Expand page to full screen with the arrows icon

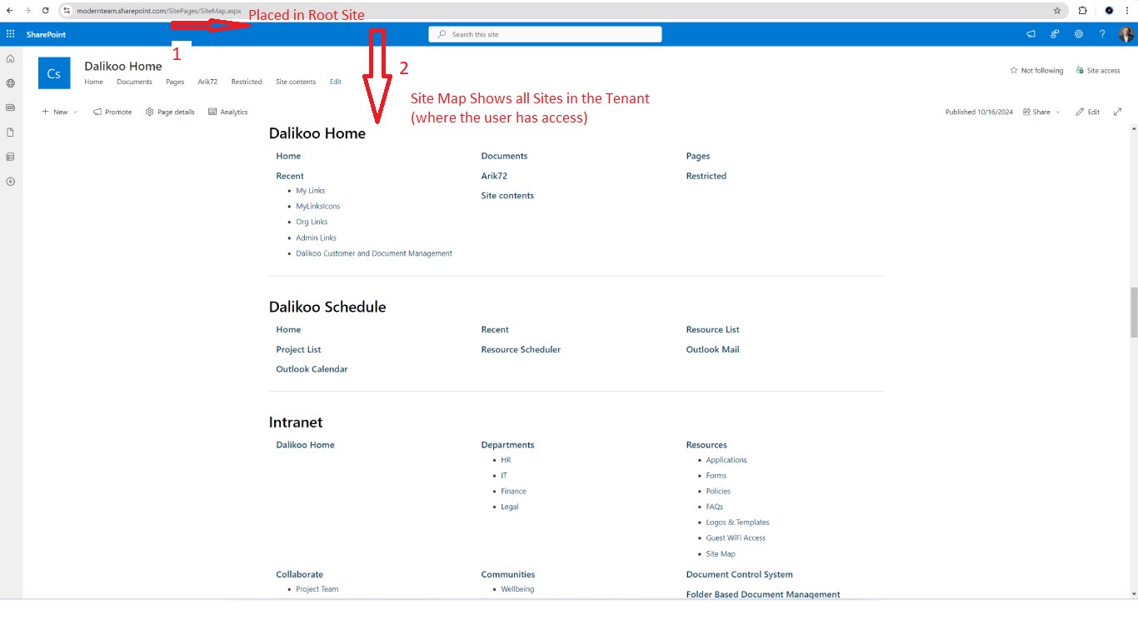(1118, 112)
